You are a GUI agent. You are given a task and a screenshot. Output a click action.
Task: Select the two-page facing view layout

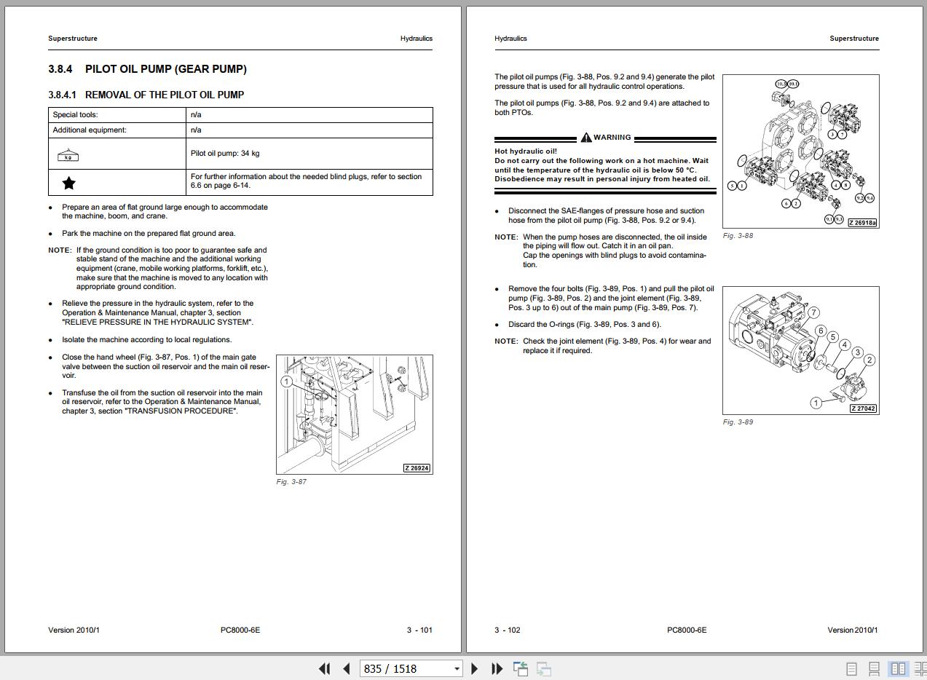point(898,668)
